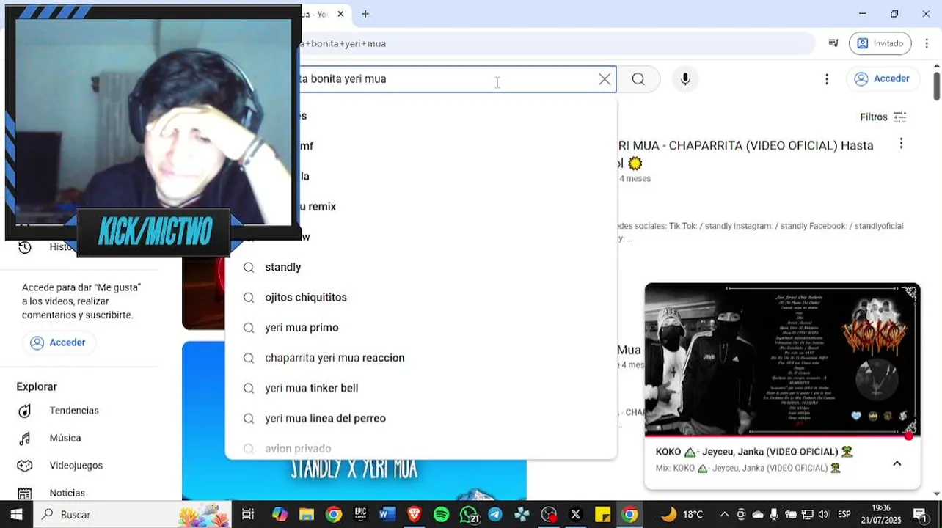942x528 pixels.
Task: Open the taskbar clock and date
Action: [x=881, y=514]
